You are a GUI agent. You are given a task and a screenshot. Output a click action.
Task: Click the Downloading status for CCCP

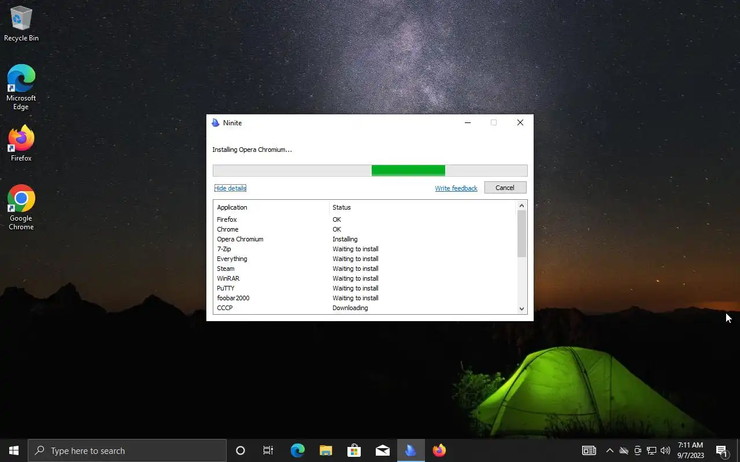click(350, 308)
